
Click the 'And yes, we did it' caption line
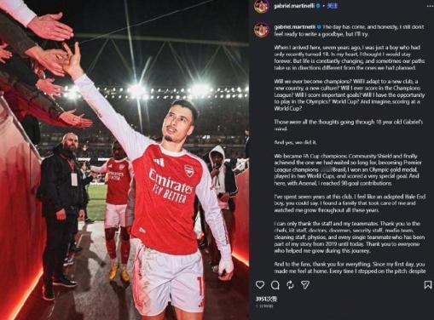pos(296,142)
